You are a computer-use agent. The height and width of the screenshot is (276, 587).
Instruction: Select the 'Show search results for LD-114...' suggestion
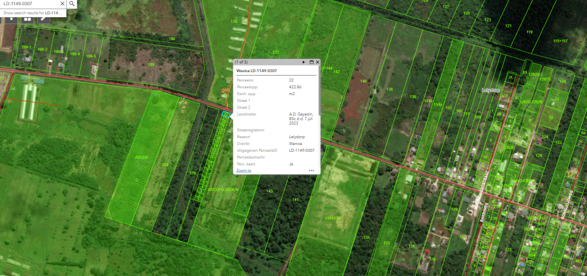click(33, 13)
